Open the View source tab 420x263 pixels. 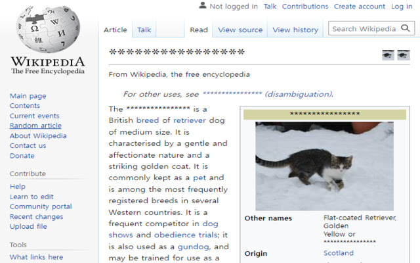(240, 30)
